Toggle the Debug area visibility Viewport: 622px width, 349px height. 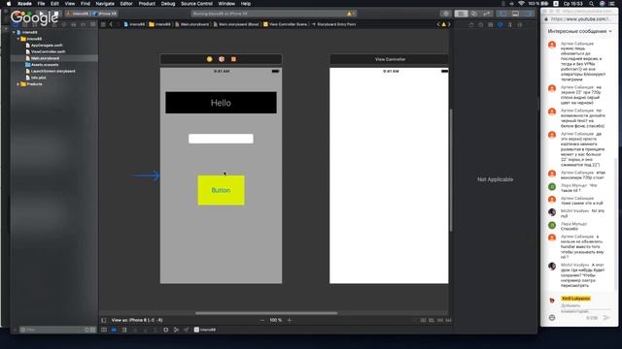point(515,14)
